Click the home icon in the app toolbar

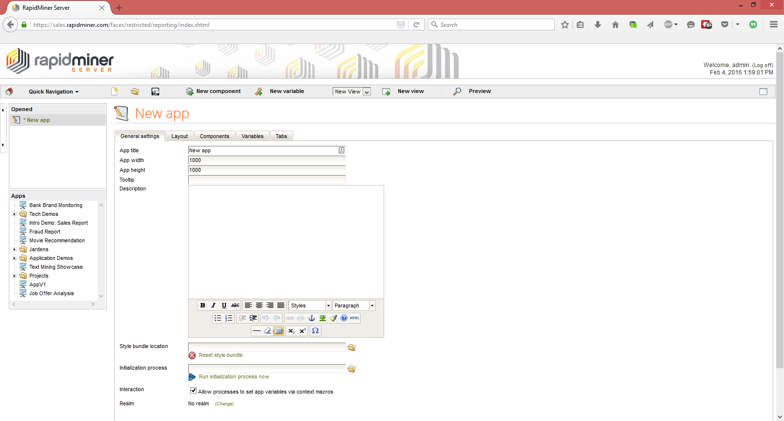[9, 92]
